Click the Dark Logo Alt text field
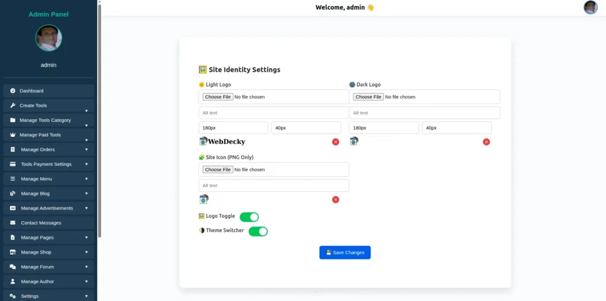 (424, 113)
